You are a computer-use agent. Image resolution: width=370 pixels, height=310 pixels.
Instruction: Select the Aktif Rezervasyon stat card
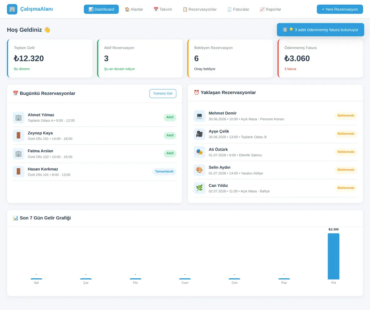point(140,58)
